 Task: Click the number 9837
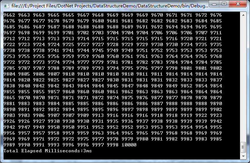tap(216, 80)
